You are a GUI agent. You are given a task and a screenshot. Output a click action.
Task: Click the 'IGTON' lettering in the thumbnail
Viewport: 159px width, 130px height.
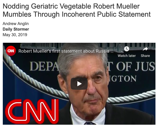click(x=123, y=79)
